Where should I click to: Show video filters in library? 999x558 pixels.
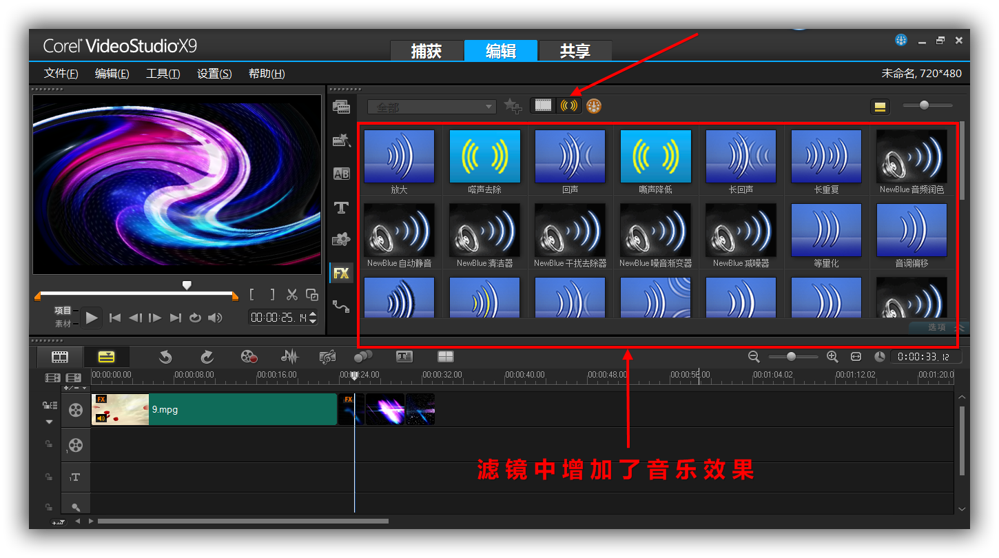544,106
